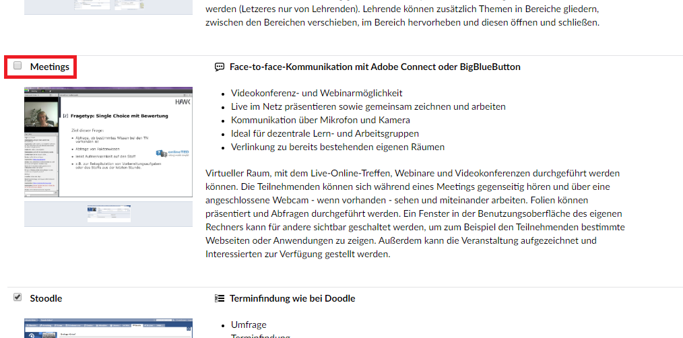
Task: Select the first small thumbnail at page top
Action: tap(92, 4)
